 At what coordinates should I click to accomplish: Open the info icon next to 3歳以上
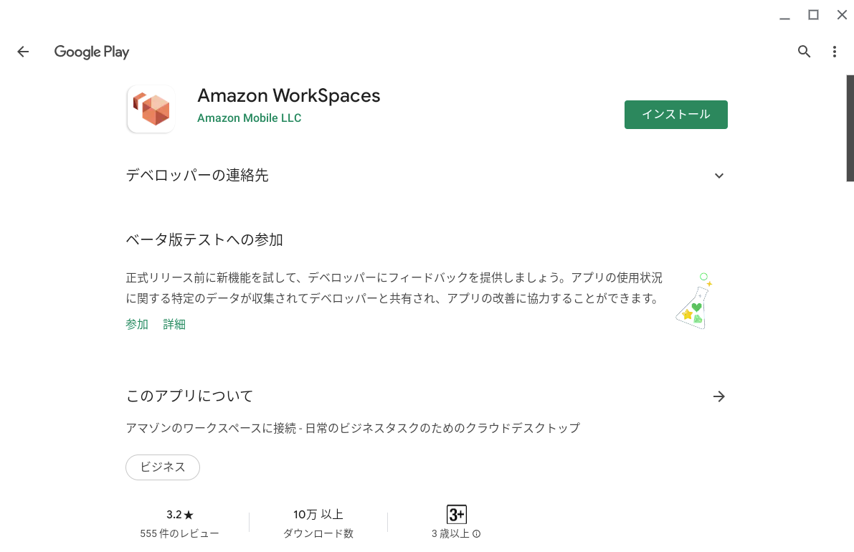tap(477, 533)
